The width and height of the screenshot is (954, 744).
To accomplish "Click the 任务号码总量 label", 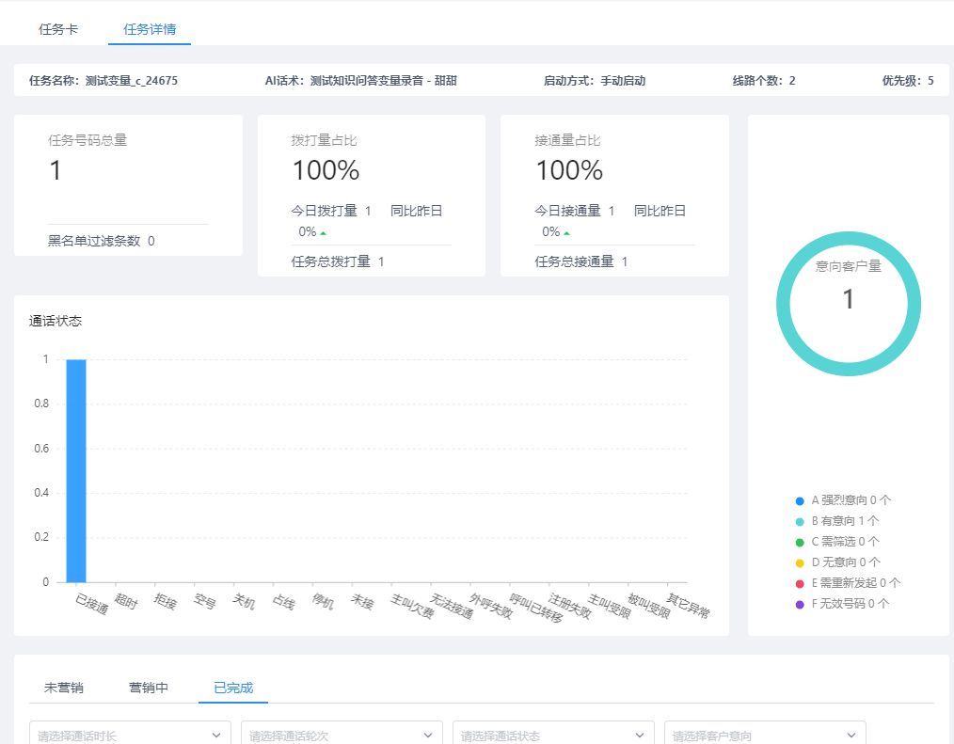I will pos(87,140).
